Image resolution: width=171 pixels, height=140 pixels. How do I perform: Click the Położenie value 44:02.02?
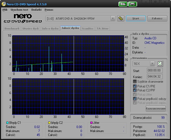tap(159, 131)
